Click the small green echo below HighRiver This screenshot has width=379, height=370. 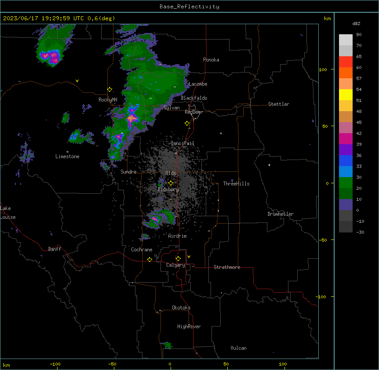click(x=168, y=345)
